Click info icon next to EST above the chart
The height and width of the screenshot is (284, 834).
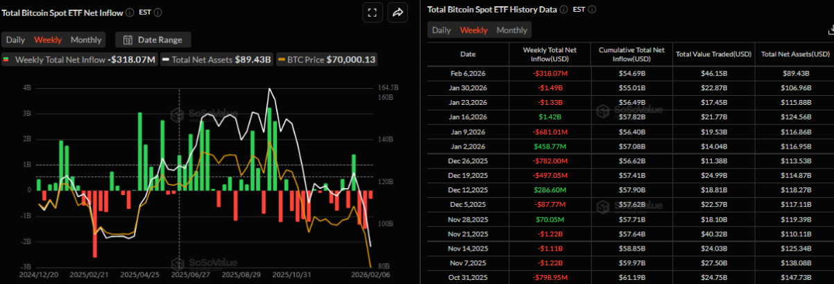[x=159, y=12]
